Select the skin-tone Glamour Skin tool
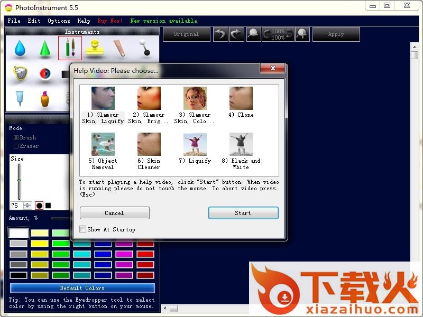The width and height of the screenshot is (423, 317). (119, 48)
